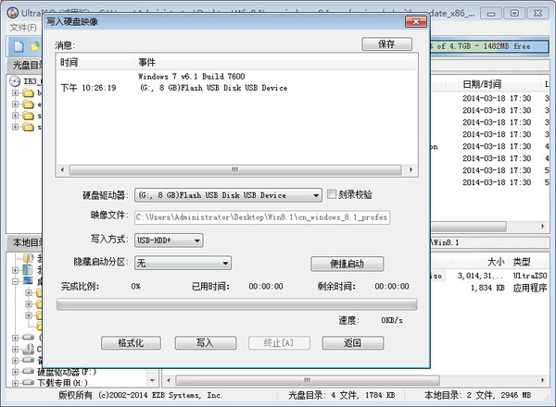
Task: Select 下载专用 (H:) in local tree
Action: pos(62,383)
